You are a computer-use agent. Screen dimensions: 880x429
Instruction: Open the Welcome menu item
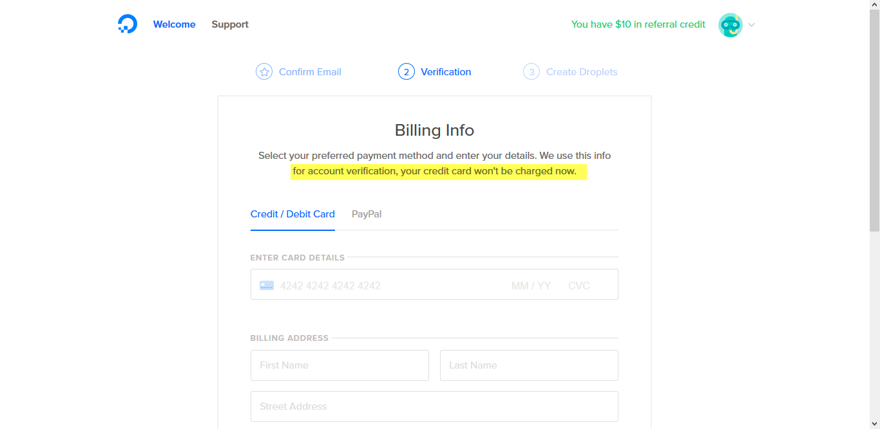[174, 24]
